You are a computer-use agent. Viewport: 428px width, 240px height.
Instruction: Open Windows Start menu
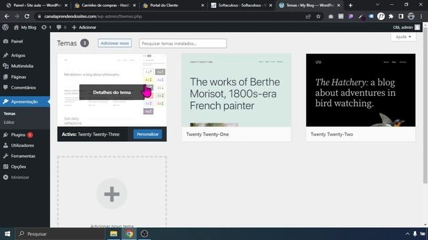7,234
